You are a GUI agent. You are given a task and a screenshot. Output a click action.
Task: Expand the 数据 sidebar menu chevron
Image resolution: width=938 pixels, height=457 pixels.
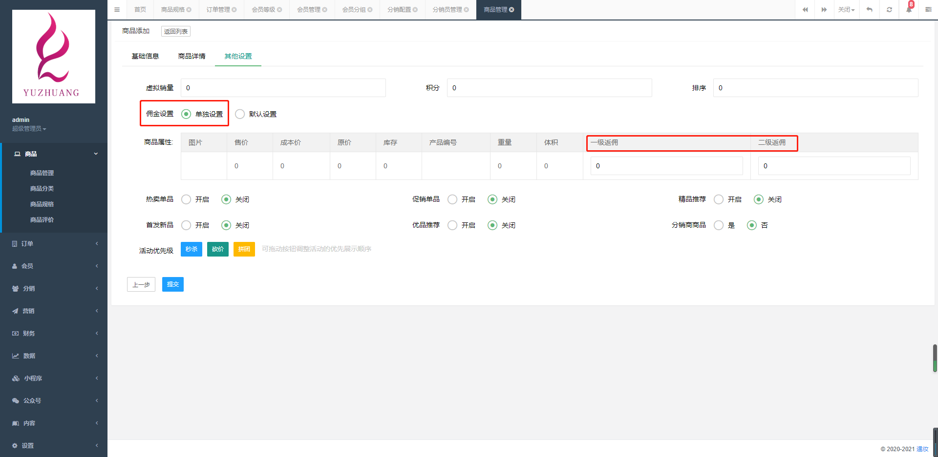[97, 356]
